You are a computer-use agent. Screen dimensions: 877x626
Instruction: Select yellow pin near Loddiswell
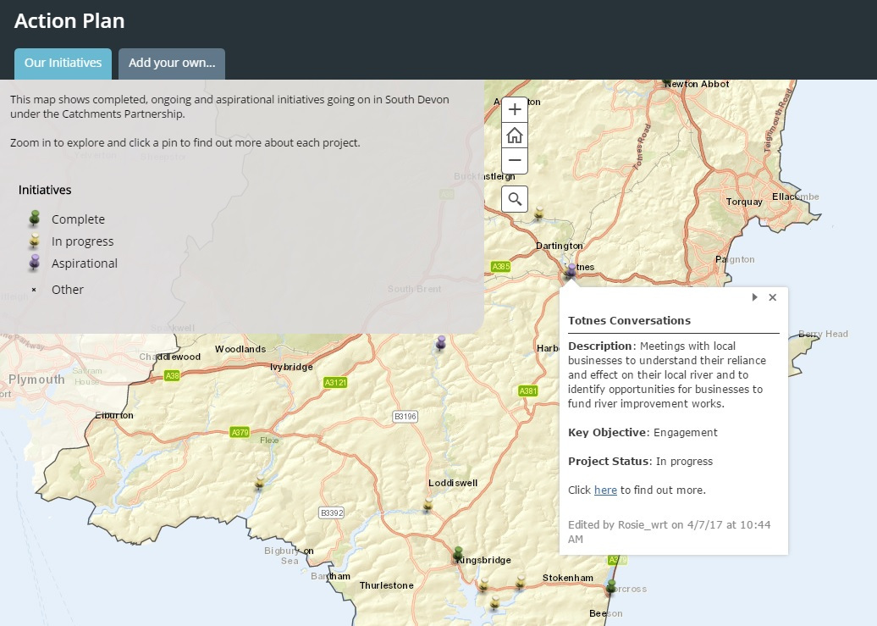pyautogui.click(x=427, y=505)
